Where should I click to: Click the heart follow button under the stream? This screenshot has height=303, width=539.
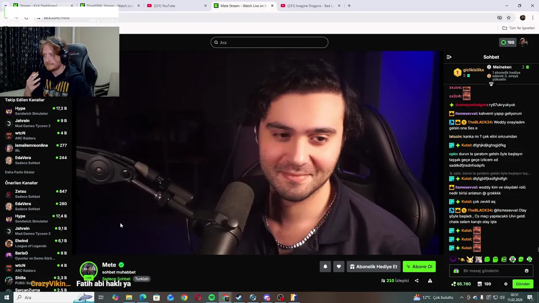point(339,266)
